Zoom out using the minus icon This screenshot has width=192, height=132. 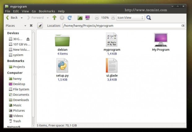97,18
